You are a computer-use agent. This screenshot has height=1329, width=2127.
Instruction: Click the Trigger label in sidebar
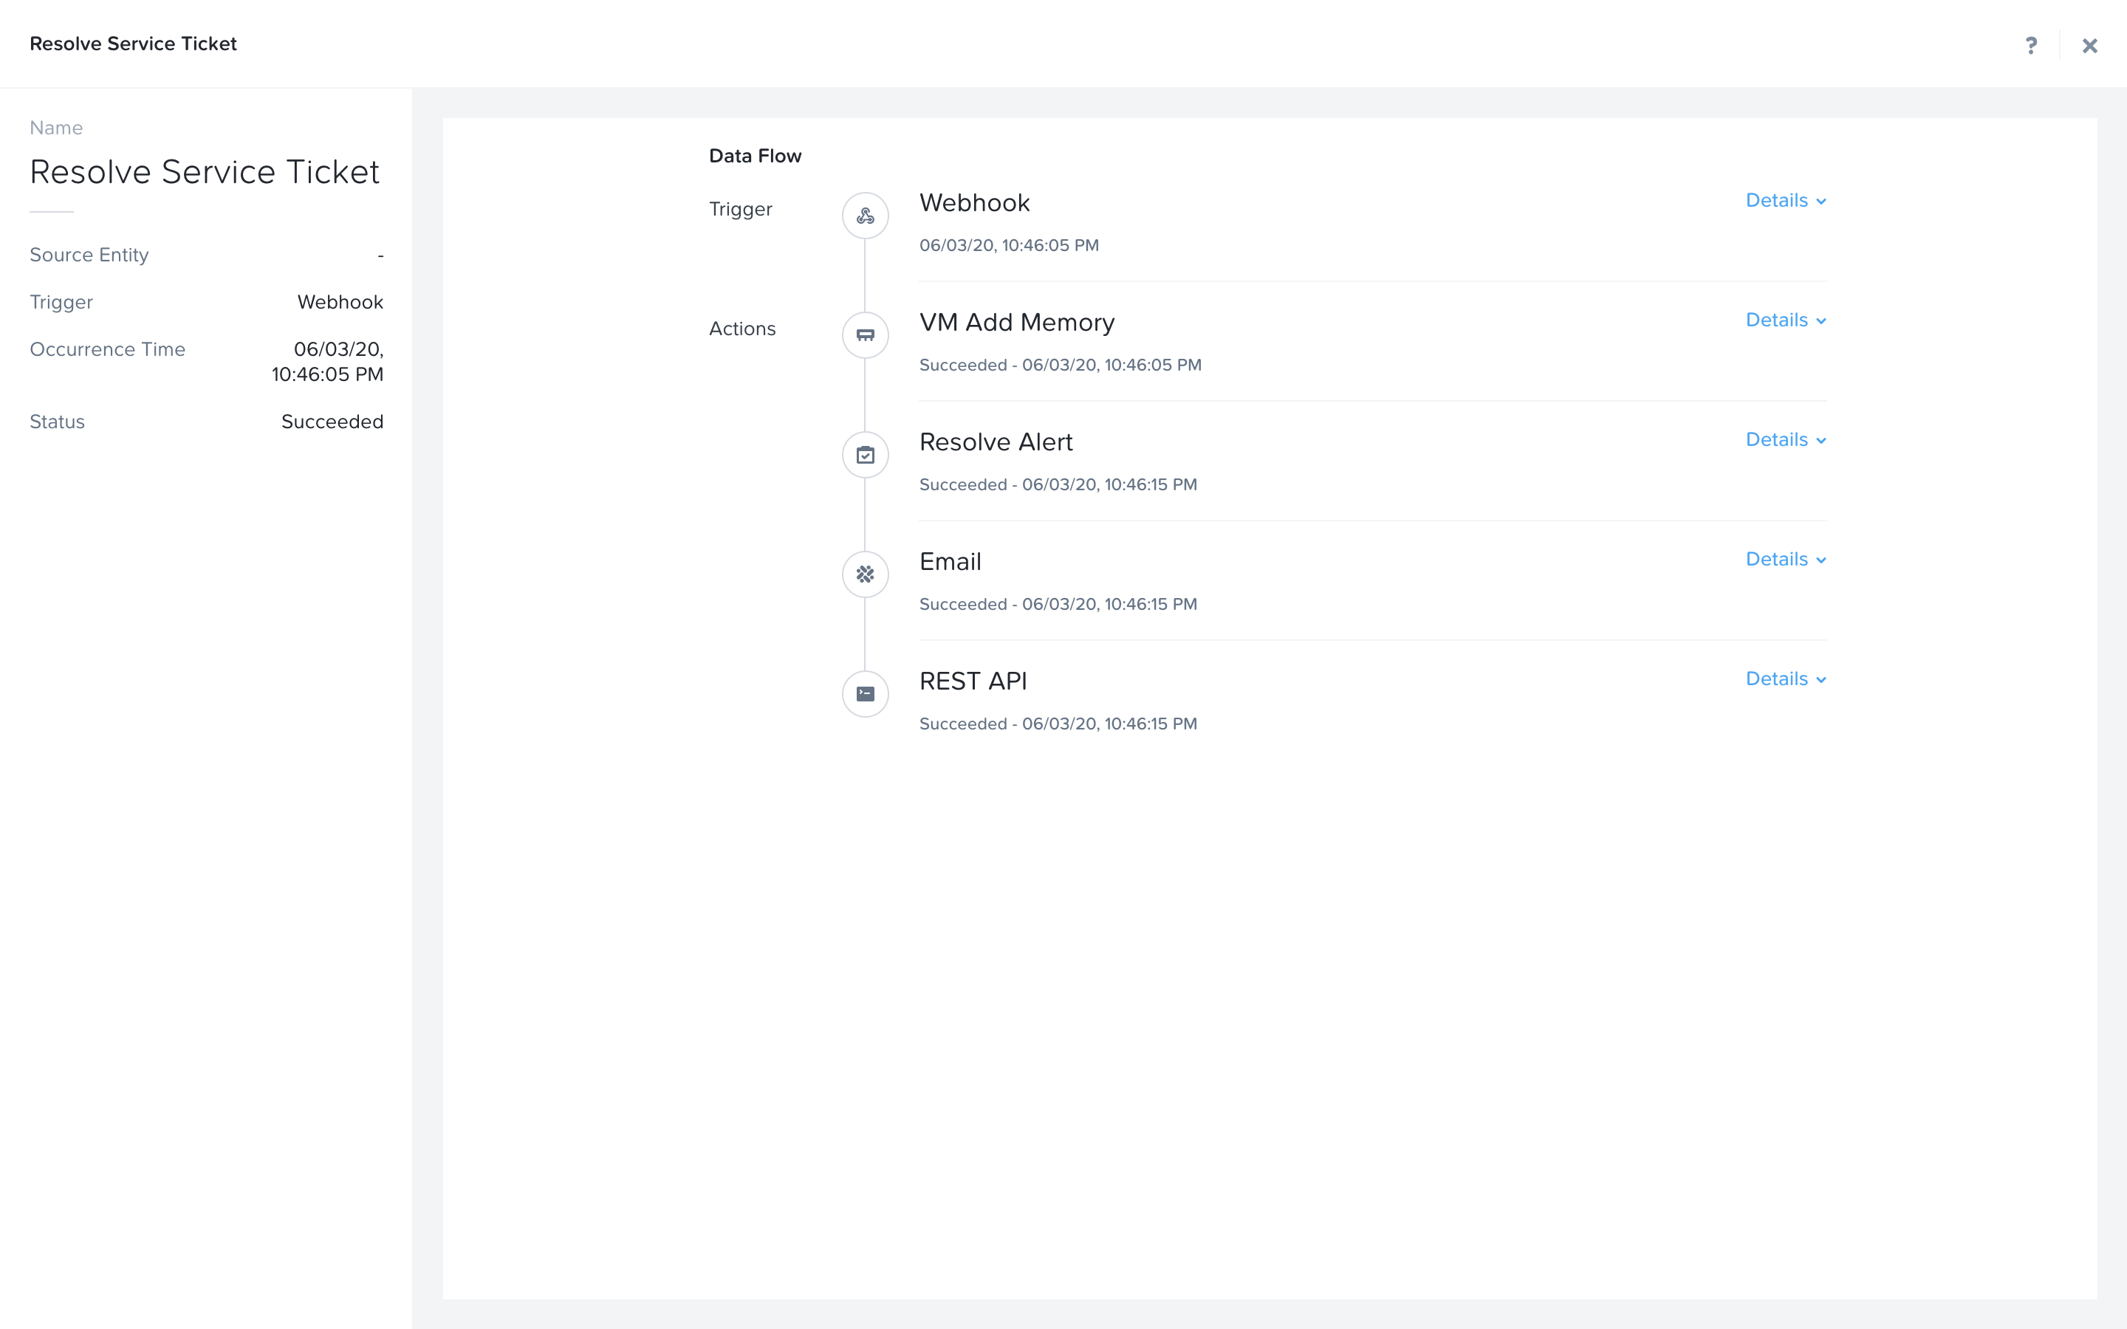coord(61,303)
